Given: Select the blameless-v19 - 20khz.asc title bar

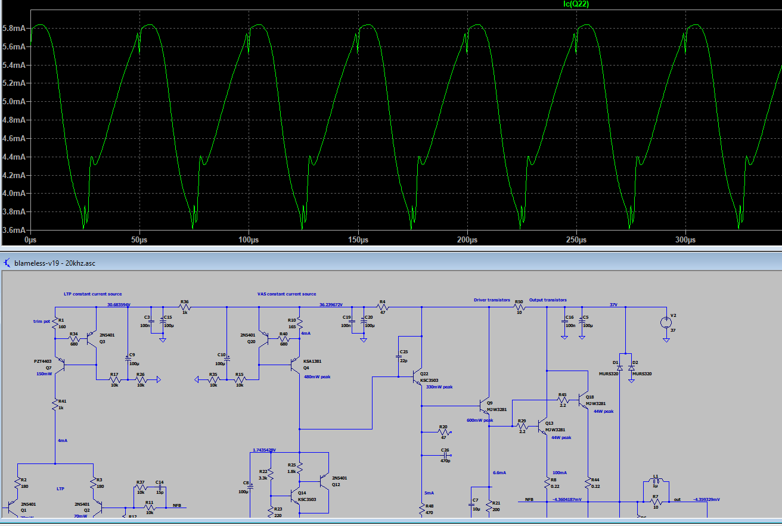Looking at the screenshot, I should click(391, 262).
